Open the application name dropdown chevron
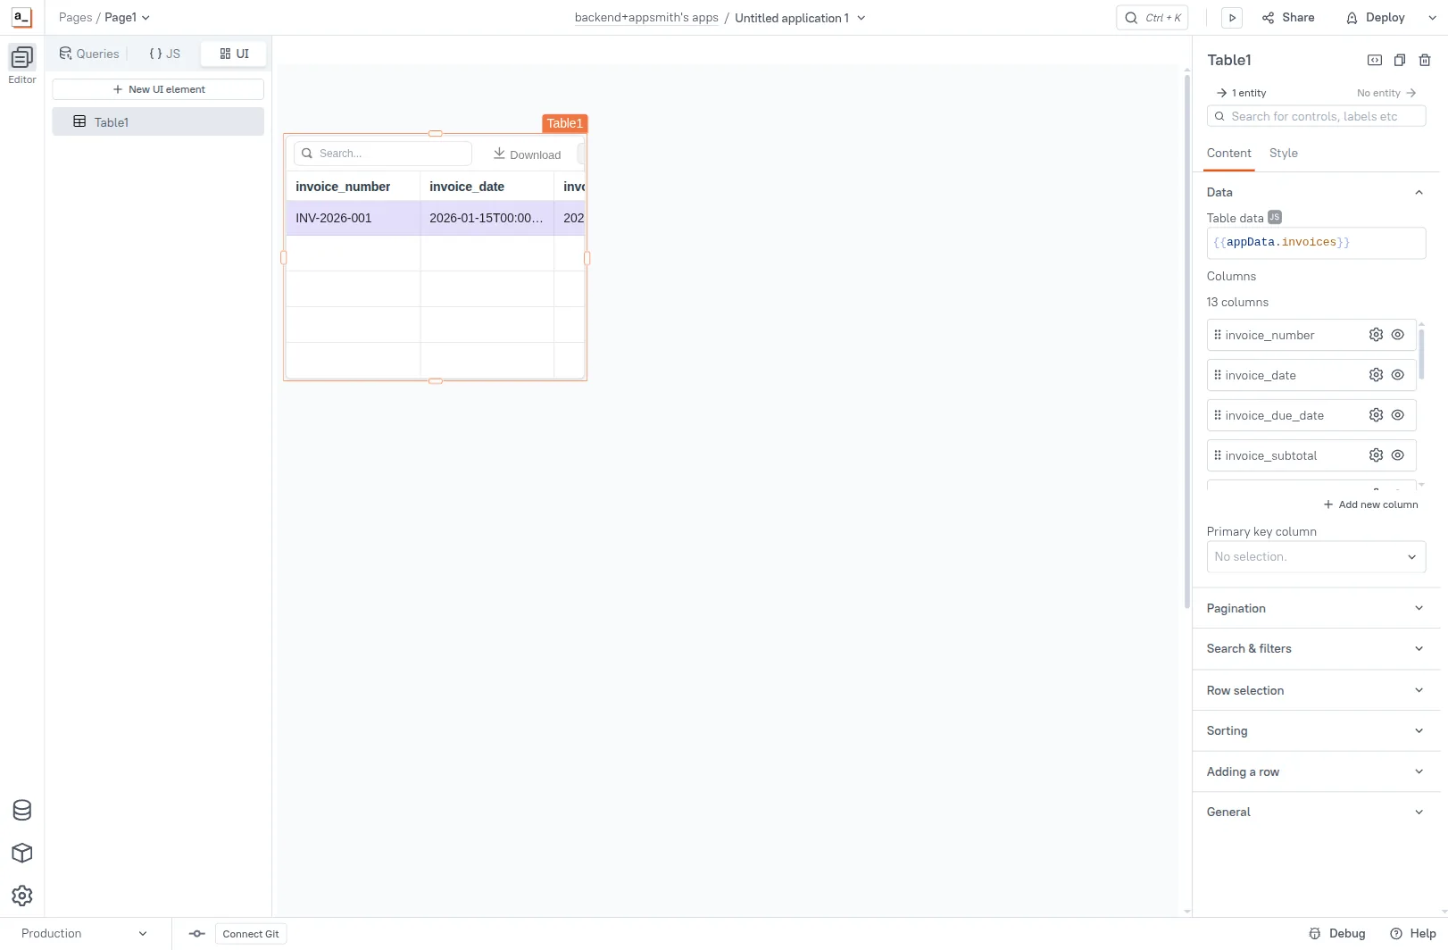The height and width of the screenshot is (950, 1448). point(861,18)
